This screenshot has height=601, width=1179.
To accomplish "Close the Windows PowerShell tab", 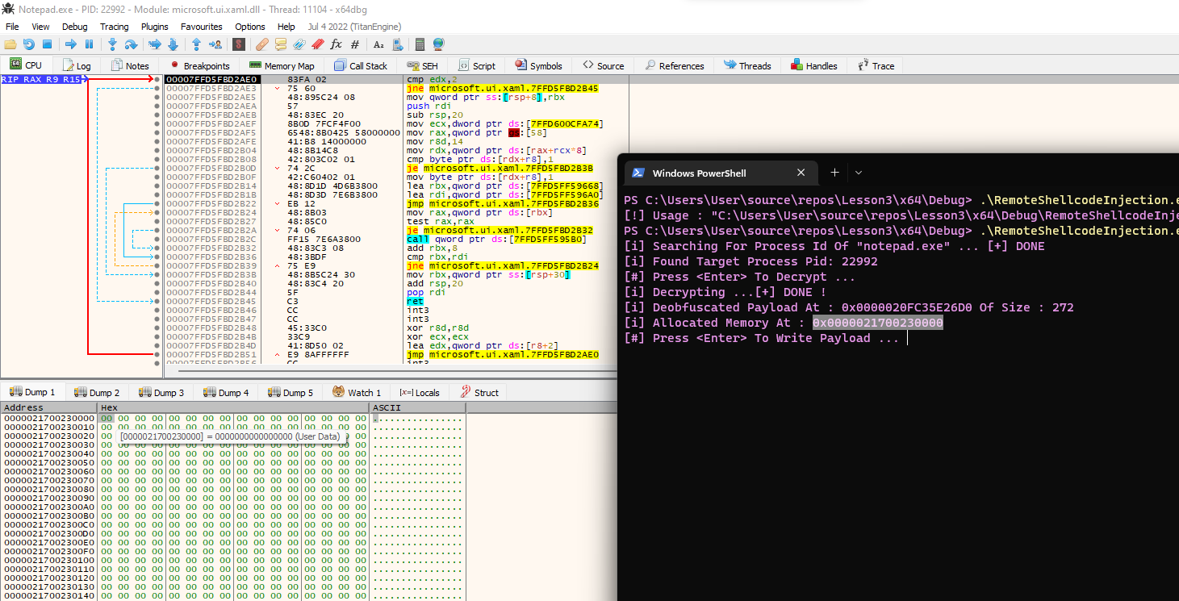I will (801, 173).
